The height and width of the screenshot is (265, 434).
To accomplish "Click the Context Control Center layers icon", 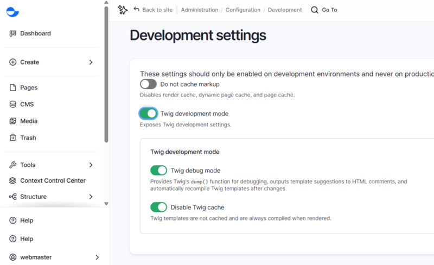I will tap(12, 180).
